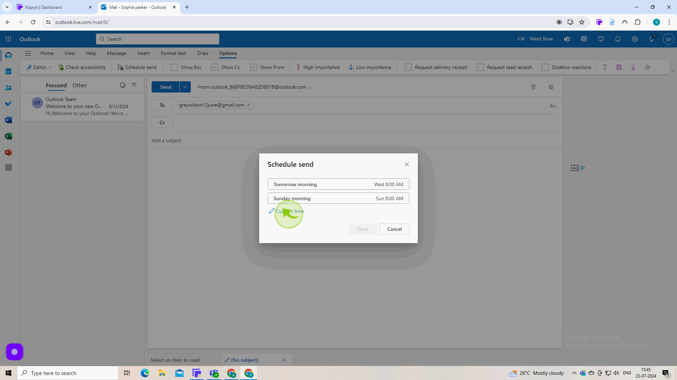Open the message list filter icon
677x380 pixels.
click(134, 85)
